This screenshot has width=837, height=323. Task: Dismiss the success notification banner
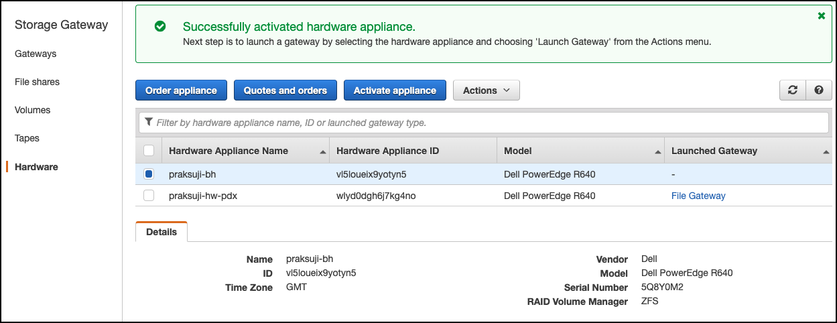pyautogui.click(x=821, y=15)
